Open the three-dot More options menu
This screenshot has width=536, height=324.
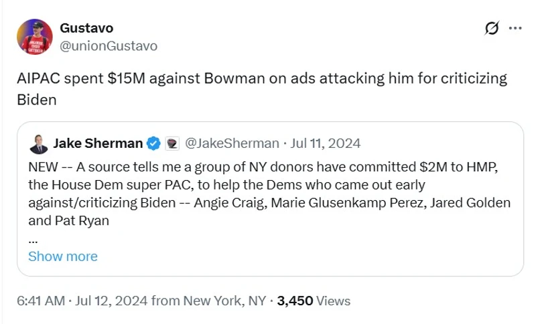coord(515,28)
